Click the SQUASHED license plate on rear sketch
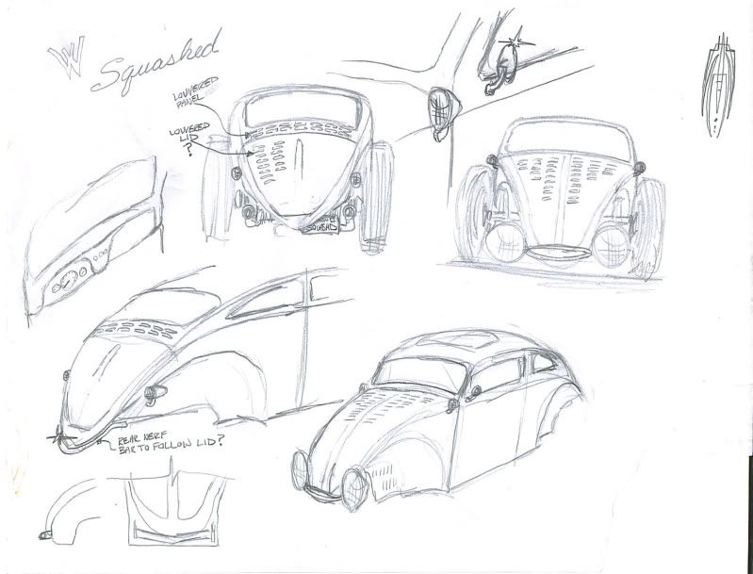753x574 pixels. [320, 227]
